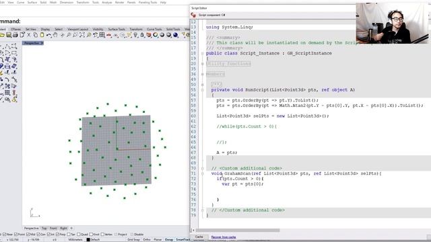Click the black Default layer color swatch
This screenshot has width=431, height=242.
click(x=88, y=239)
